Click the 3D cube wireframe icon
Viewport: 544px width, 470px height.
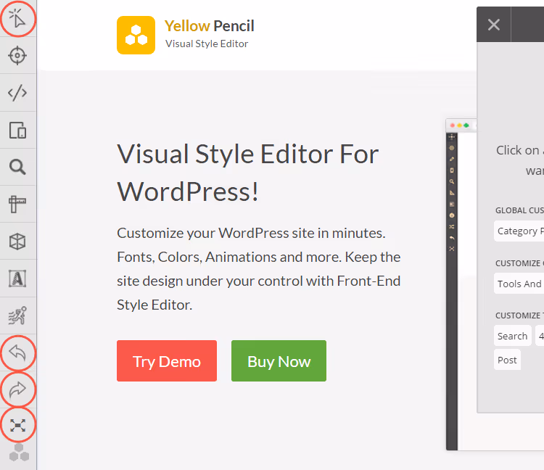[17, 242]
